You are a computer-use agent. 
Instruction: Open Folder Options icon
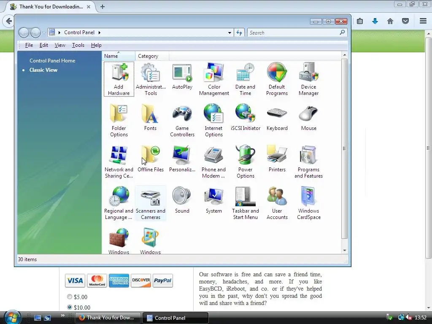coord(119,120)
